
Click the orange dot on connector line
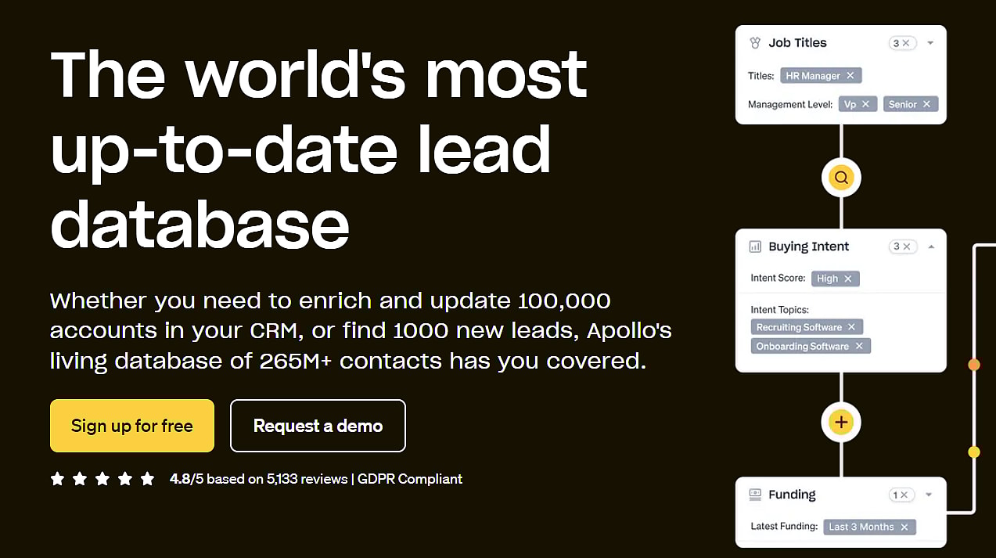pyautogui.click(x=974, y=365)
